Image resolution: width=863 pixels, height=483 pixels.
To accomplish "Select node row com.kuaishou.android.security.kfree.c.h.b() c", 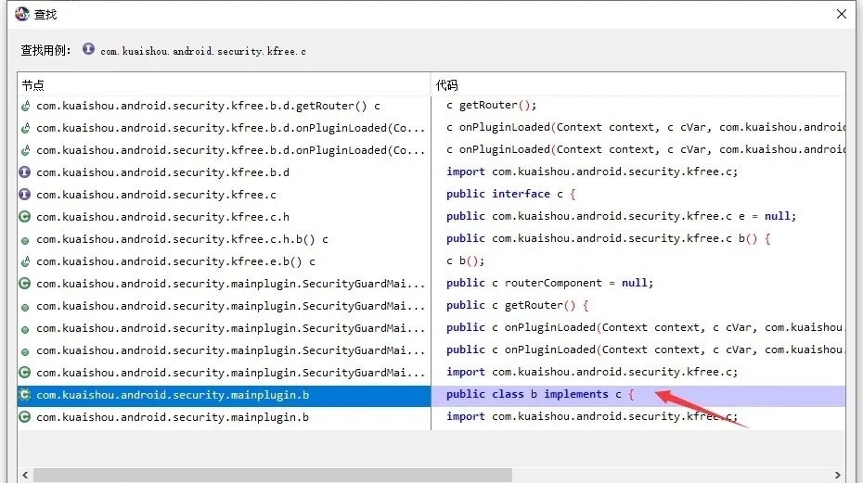I will (182, 239).
